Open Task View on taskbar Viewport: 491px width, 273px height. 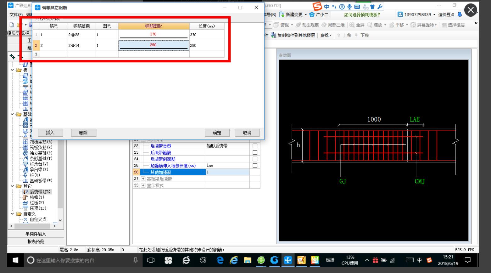(151, 260)
